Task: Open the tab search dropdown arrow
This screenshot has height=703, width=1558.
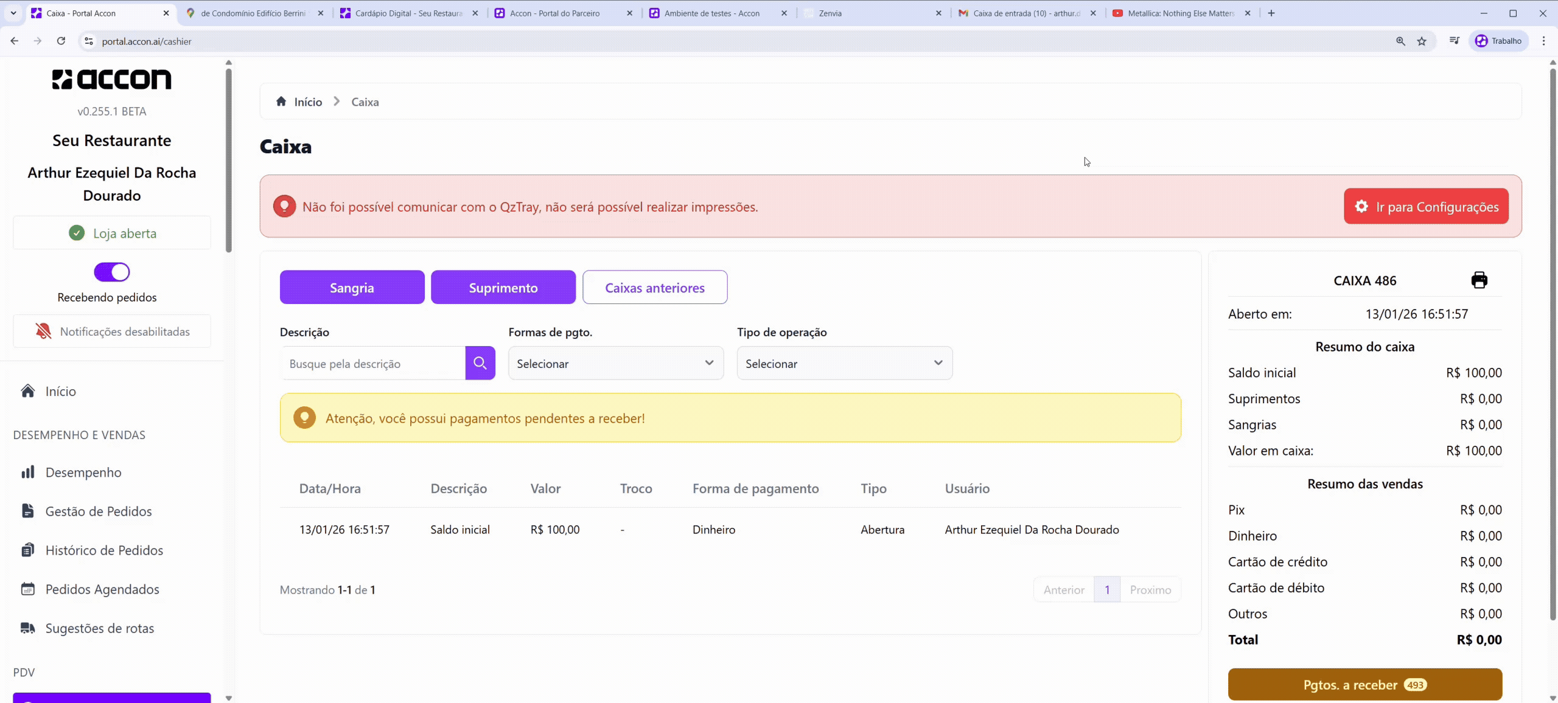Action: click(x=13, y=13)
